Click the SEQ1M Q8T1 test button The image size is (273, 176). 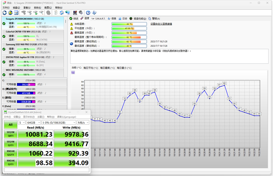[x=11, y=134]
